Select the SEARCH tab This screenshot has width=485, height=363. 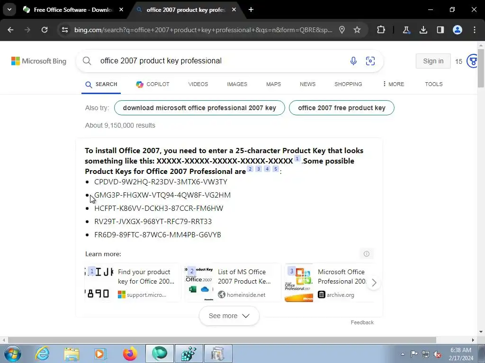click(x=101, y=84)
